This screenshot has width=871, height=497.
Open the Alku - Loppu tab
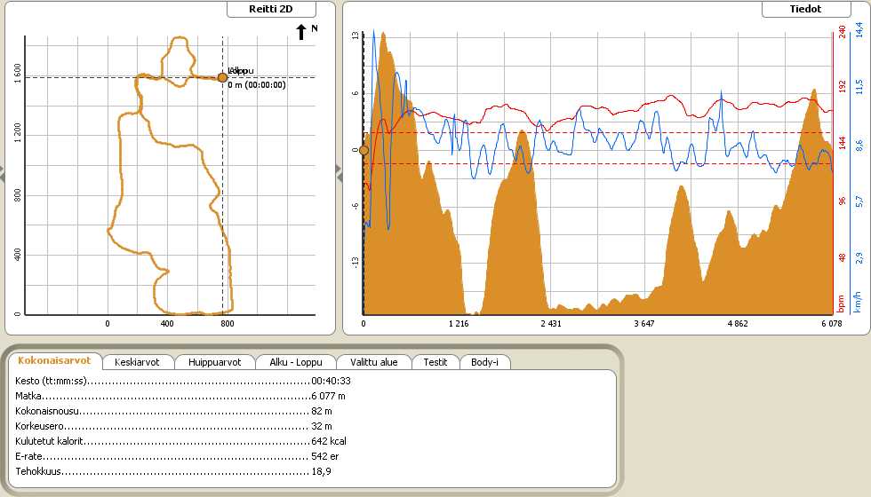pyautogui.click(x=295, y=362)
